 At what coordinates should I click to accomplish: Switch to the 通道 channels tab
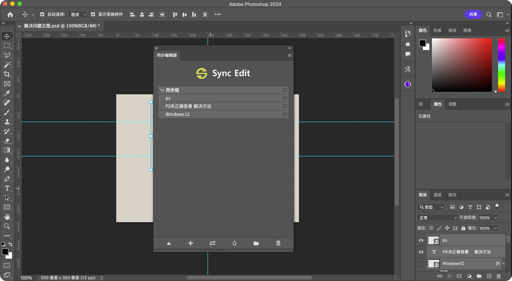tap(437, 195)
